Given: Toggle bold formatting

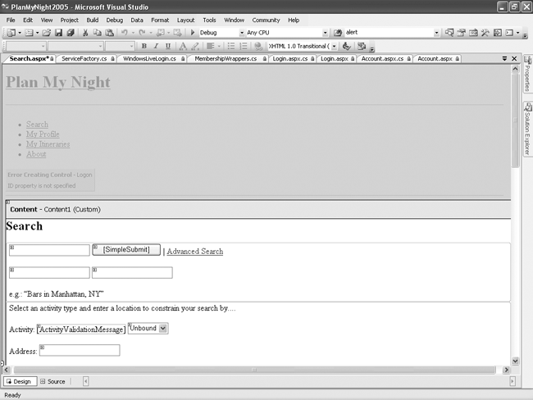Looking at the screenshot, I should click(x=144, y=46).
